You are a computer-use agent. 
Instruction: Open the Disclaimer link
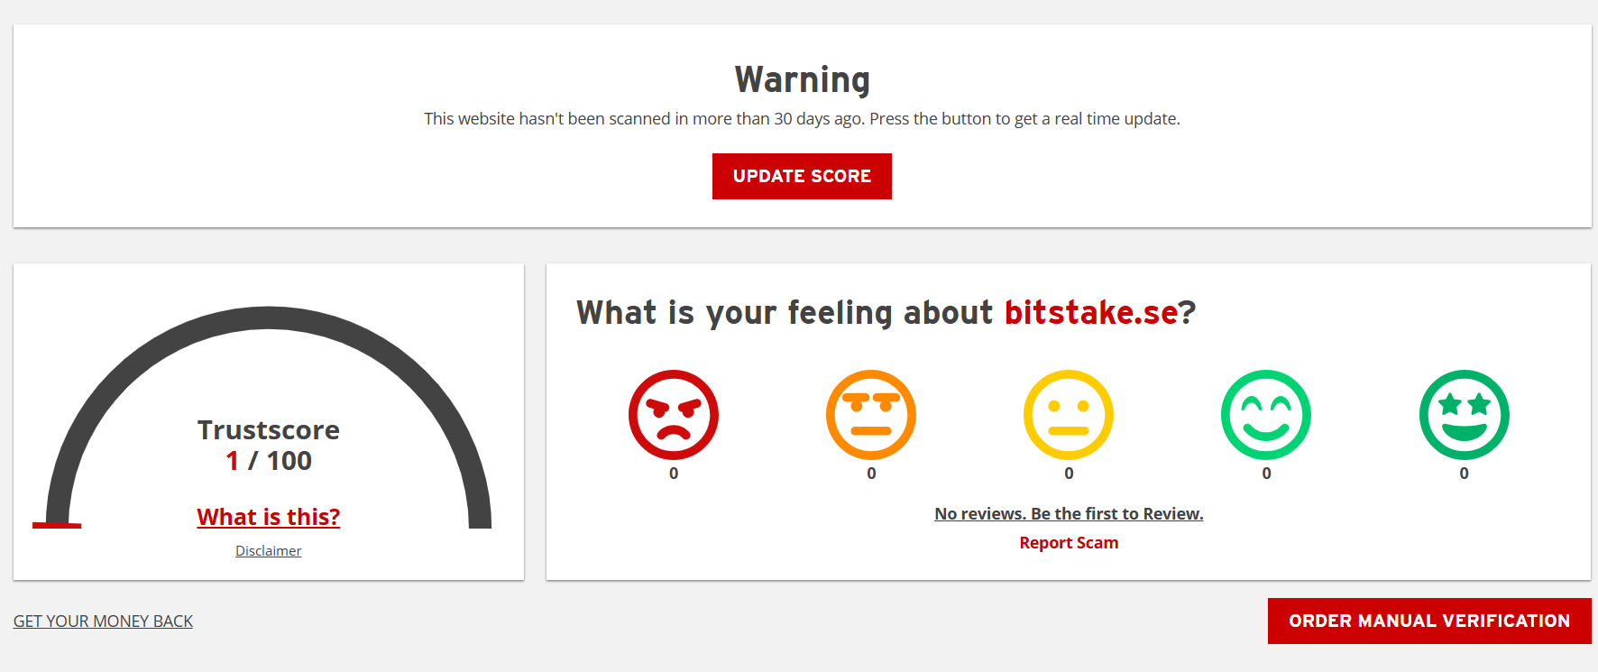tap(269, 550)
